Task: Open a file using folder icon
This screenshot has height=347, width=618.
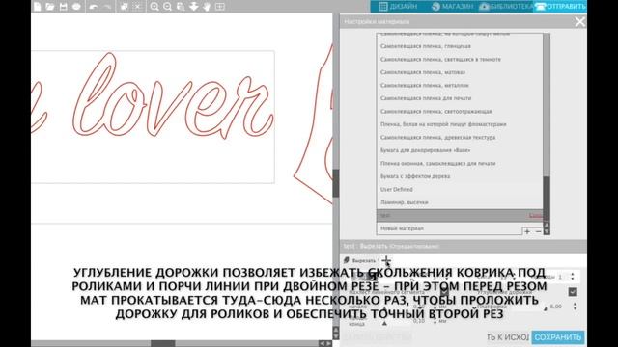Action: pos(49,7)
